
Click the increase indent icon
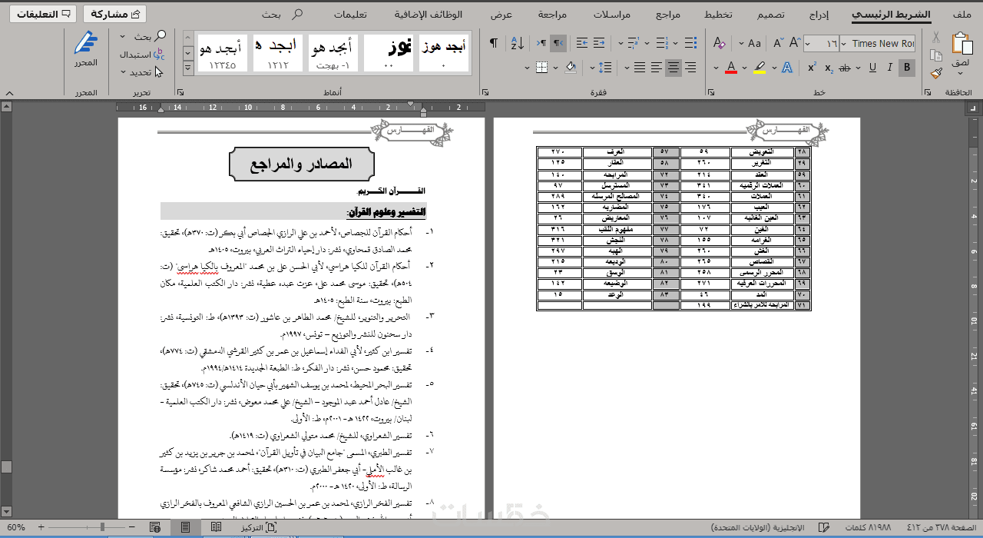coord(581,43)
